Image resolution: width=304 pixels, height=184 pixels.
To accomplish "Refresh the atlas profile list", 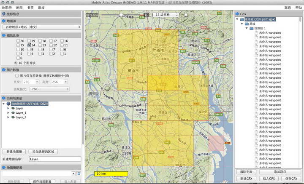I will [x=79, y=173].
